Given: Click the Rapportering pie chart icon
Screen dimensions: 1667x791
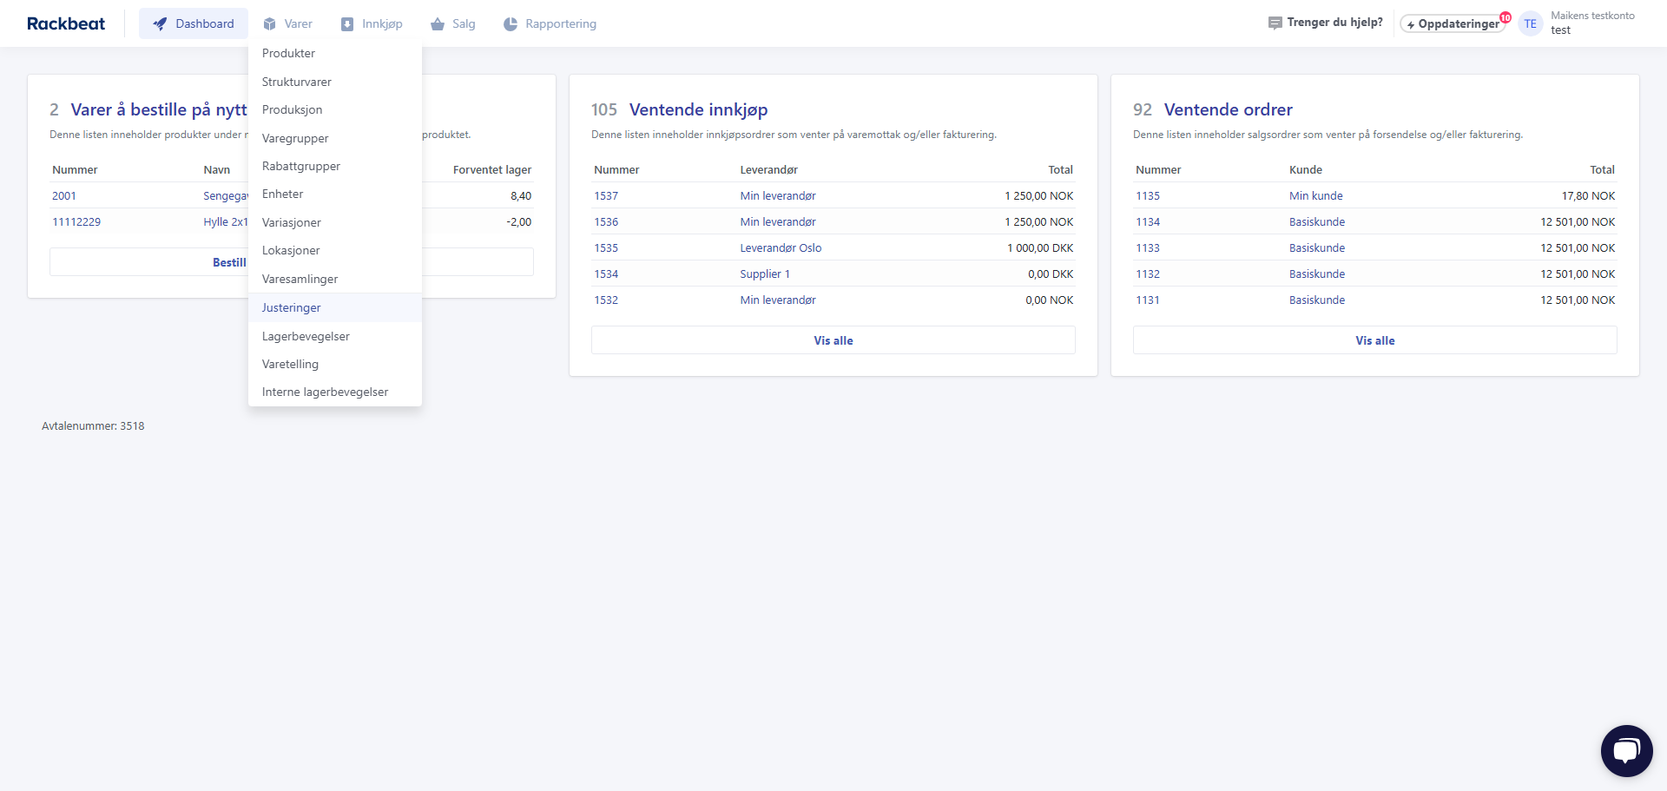Looking at the screenshot, I should [x=511, y=24].
